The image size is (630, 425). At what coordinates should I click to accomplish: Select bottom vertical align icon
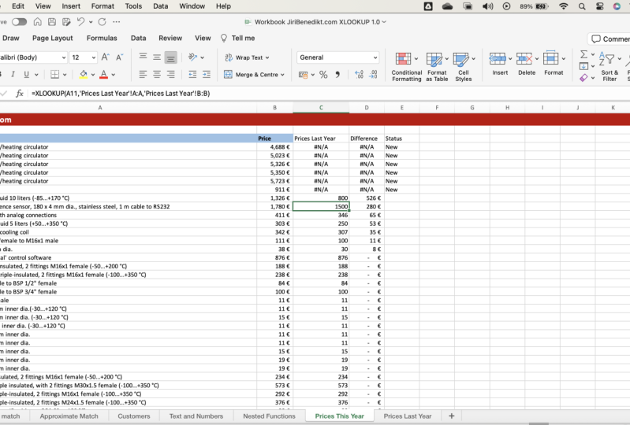pyautogui.click(x=171, y=57)
